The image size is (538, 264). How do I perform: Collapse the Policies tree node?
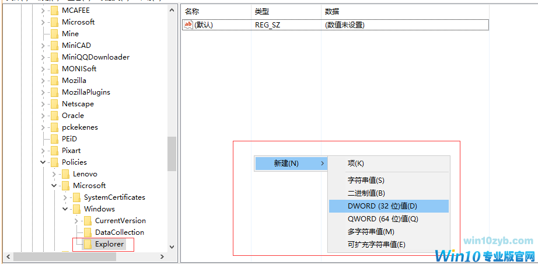tap(43, 162)
